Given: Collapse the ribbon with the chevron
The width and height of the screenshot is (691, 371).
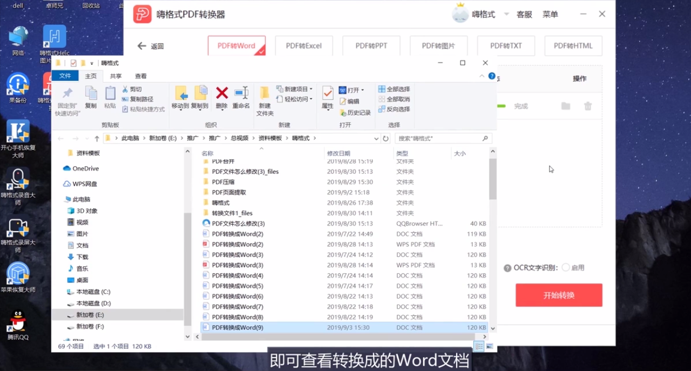Looking at the screenshot, I should point(483,76).
